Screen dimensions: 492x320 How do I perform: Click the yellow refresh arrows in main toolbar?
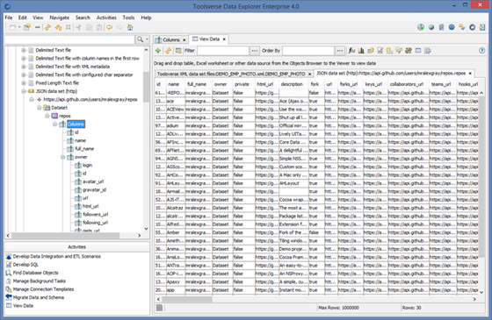click(x=47, y=27)
